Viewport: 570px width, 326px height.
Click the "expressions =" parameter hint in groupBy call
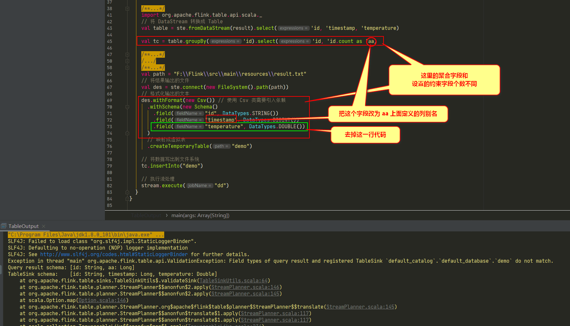click(225, 41)
